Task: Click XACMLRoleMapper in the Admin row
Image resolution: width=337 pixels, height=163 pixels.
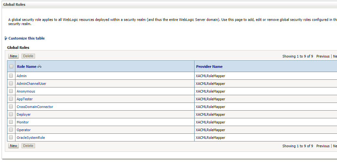Action: [210, 76]
